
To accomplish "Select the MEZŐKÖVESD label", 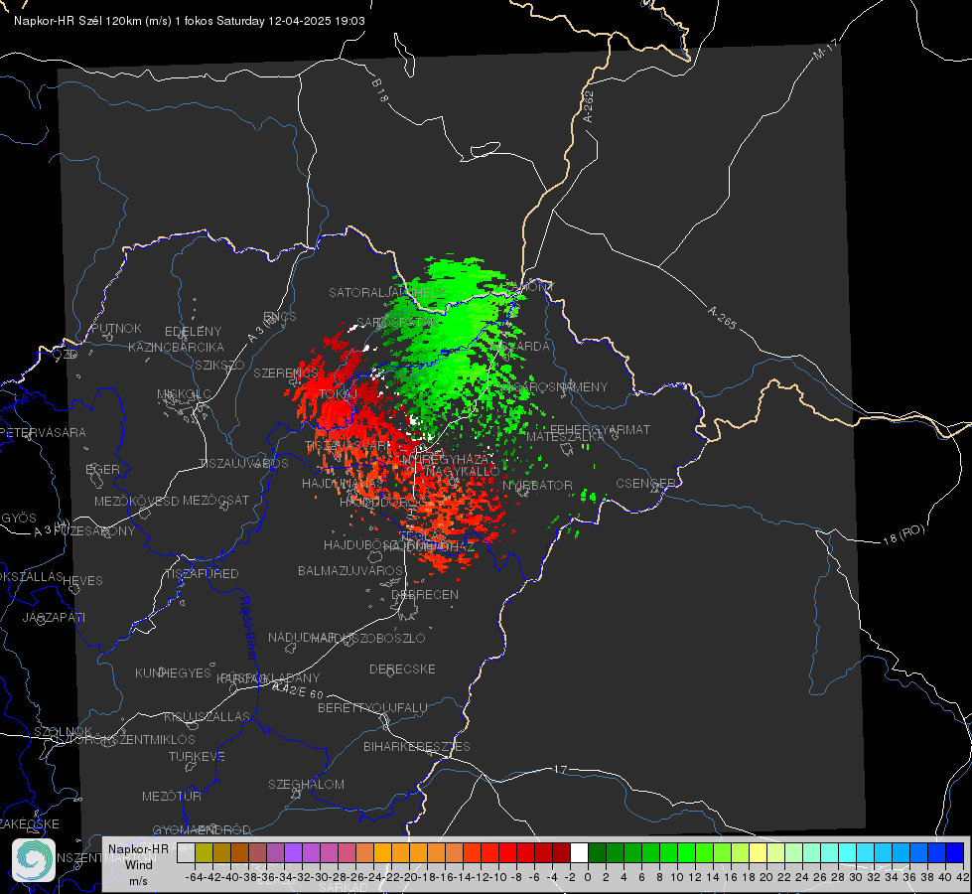I will pos(136,501).
